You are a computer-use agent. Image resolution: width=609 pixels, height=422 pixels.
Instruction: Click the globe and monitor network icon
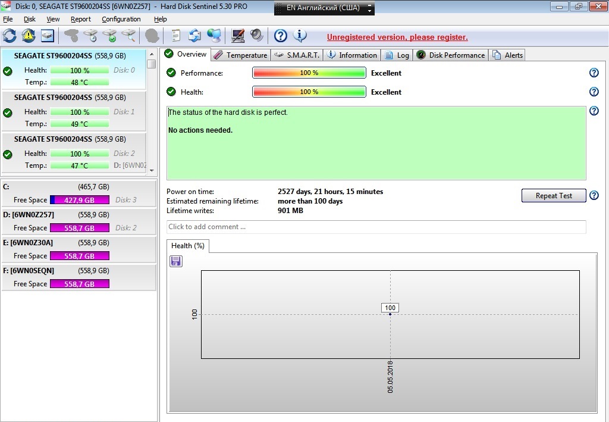[214, 36]
